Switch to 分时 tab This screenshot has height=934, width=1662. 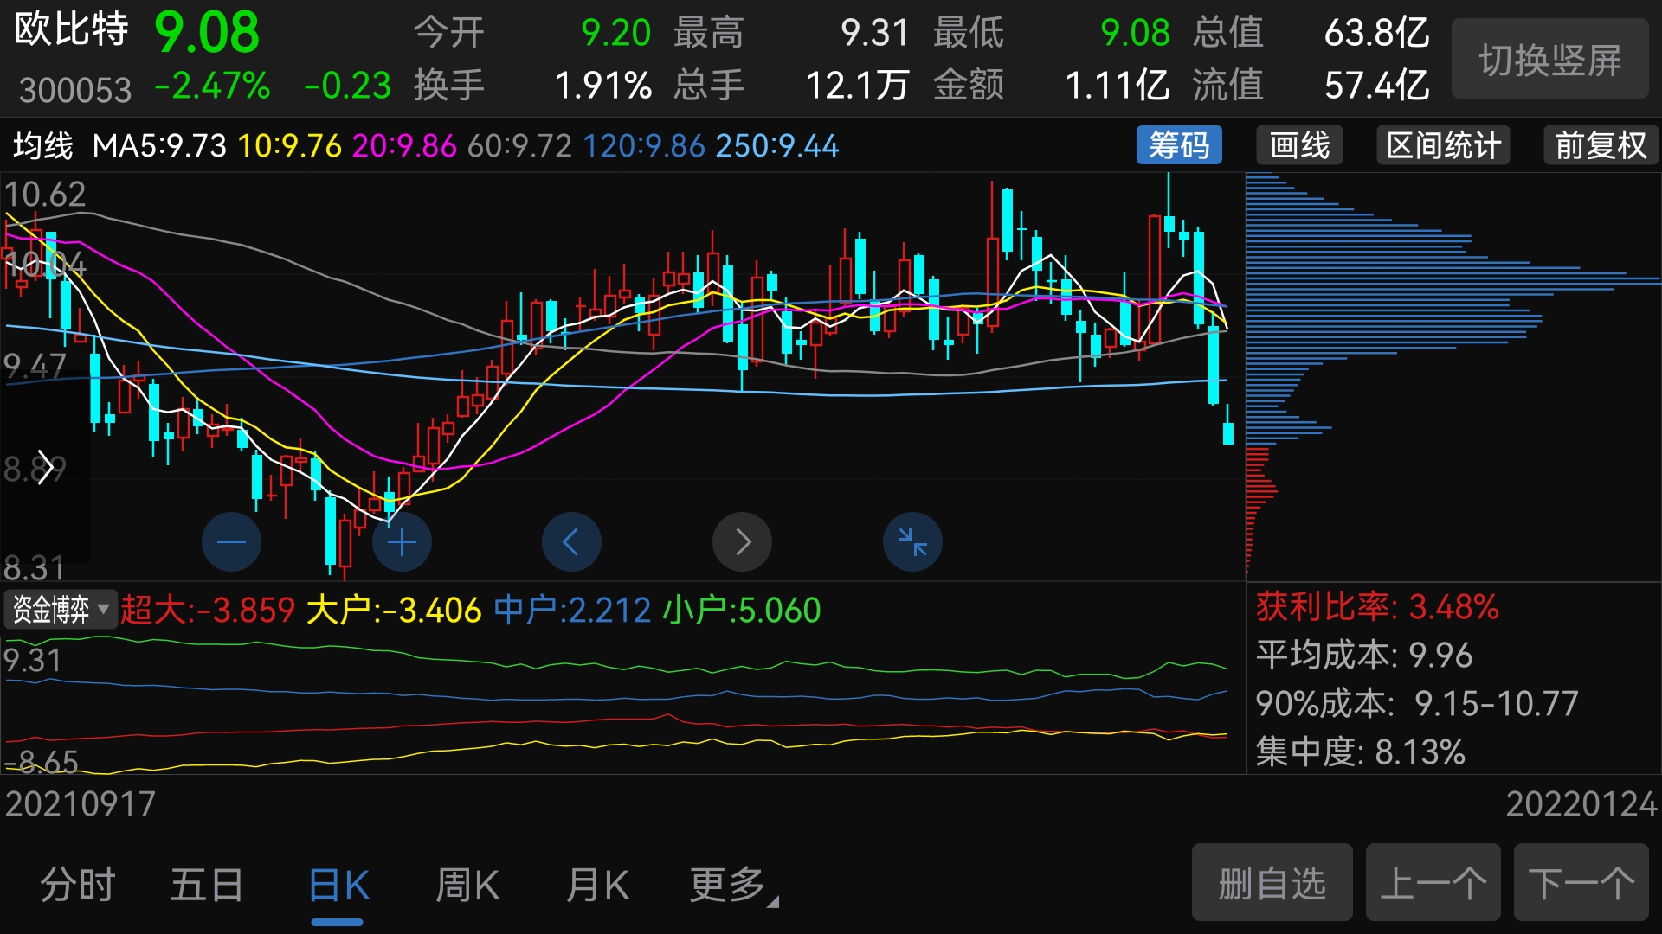(78, 886)
